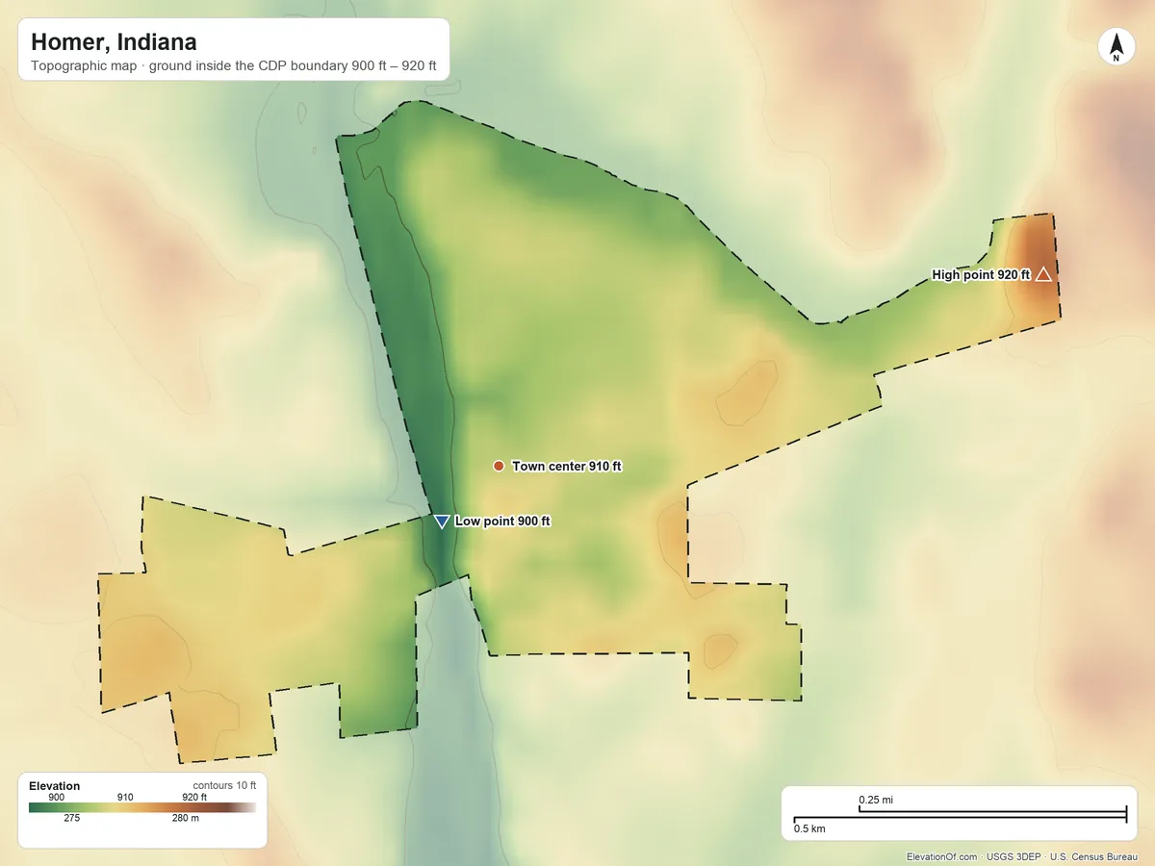This screenshot has width=1155, height=866.
Task: Click the '275' meter legend value
Action: (x=71, y=819)
